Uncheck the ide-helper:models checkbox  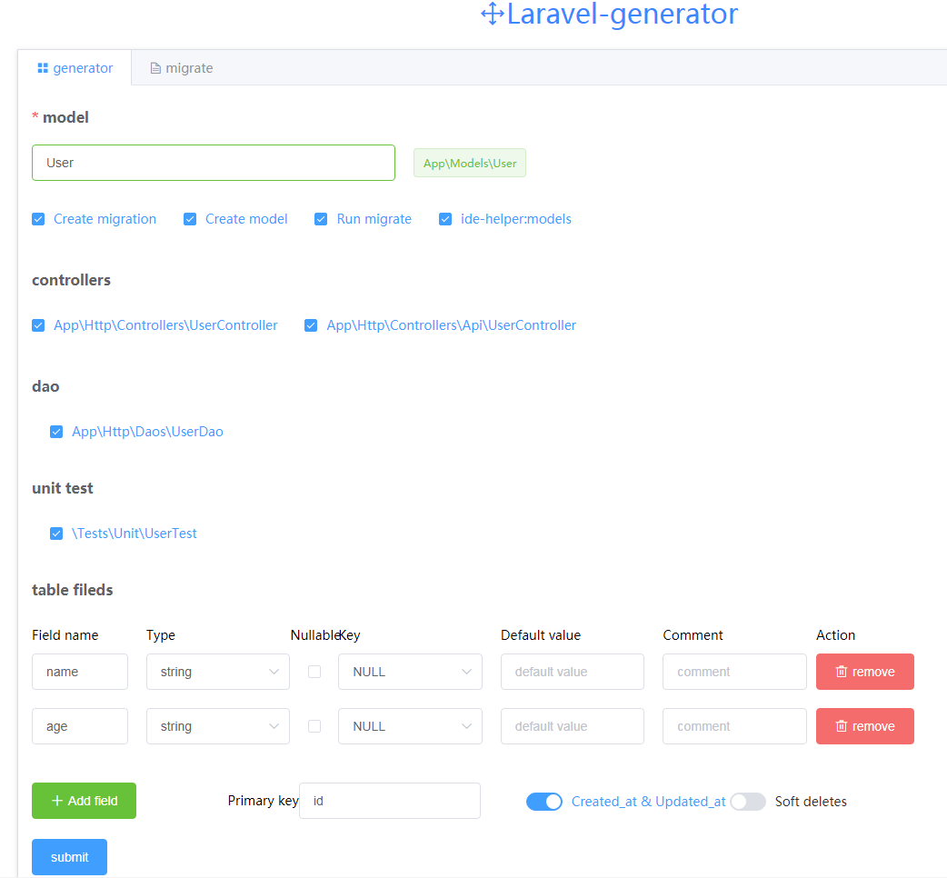pyautogui.click(x=445, y=219)
